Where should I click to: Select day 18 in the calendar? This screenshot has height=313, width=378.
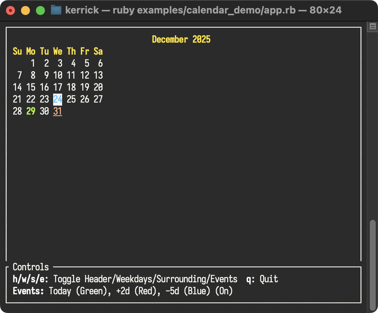point(71,87)
